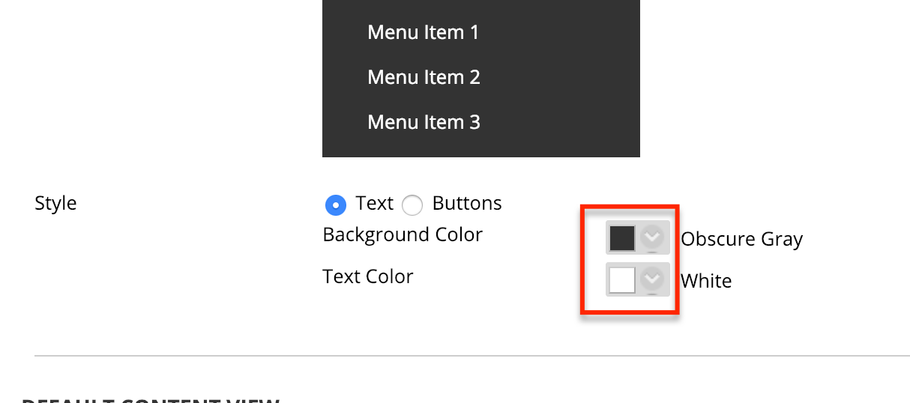Click the Text Color picker control box
Screen dimensions: 910x403
[638, 280]
